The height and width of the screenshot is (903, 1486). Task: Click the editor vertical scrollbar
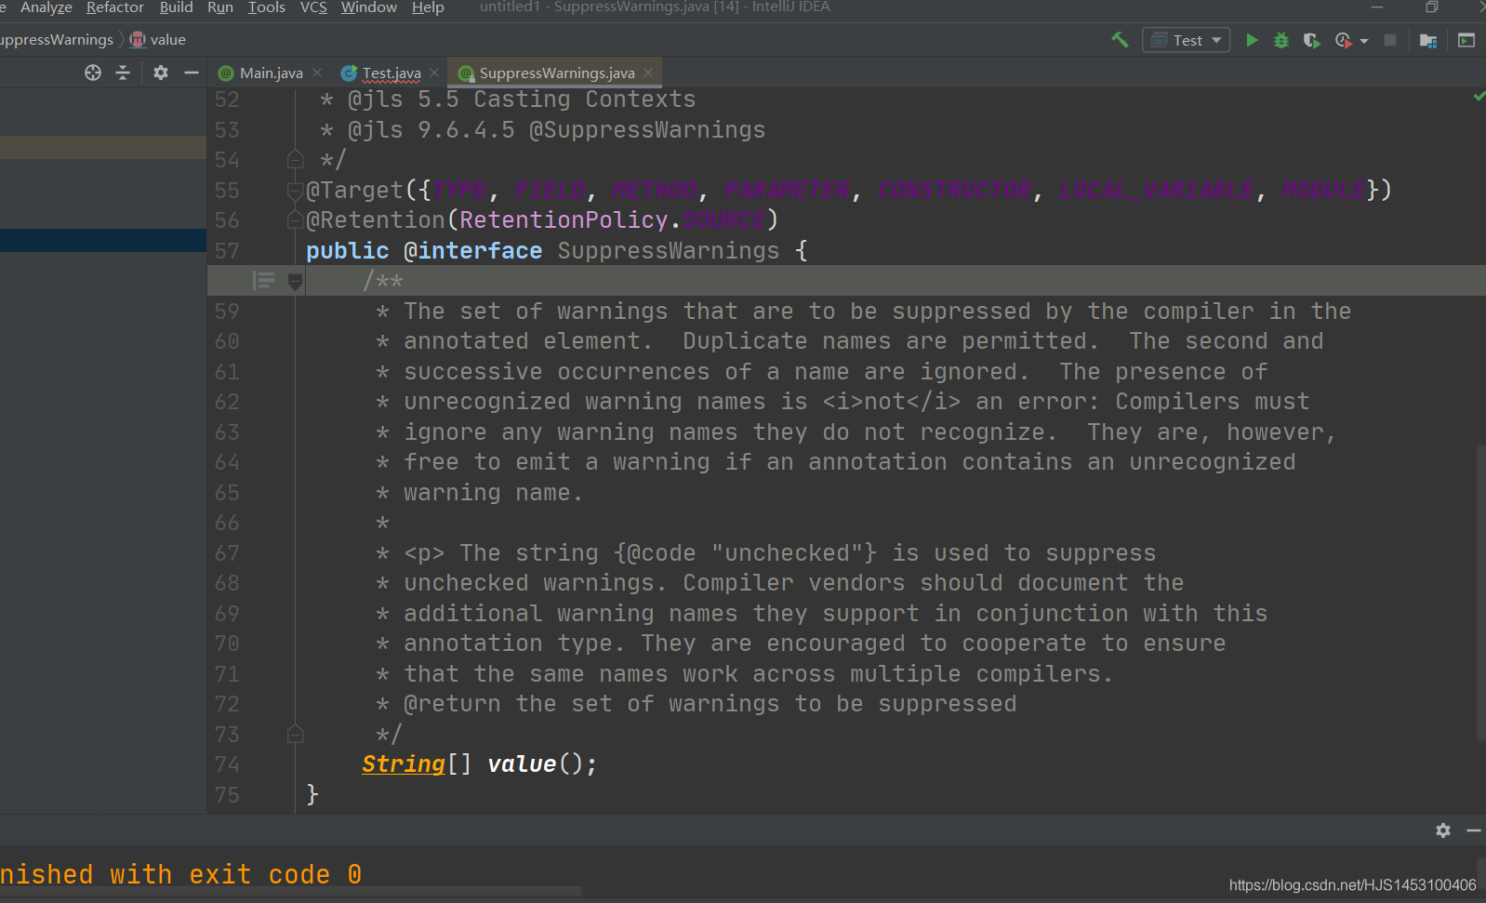[1480, 591]
